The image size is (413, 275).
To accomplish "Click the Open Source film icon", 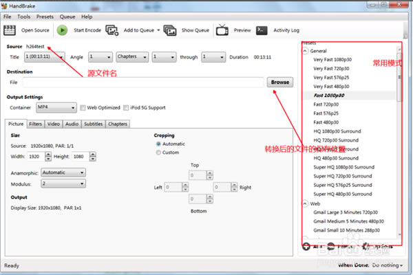I will 10,30.
